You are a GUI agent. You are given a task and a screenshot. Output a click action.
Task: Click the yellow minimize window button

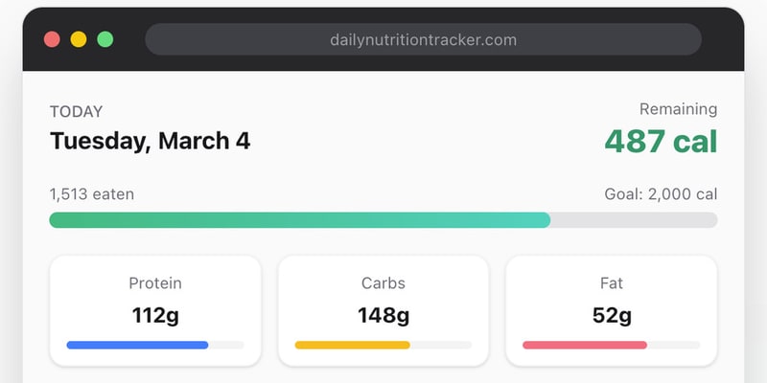79,39
